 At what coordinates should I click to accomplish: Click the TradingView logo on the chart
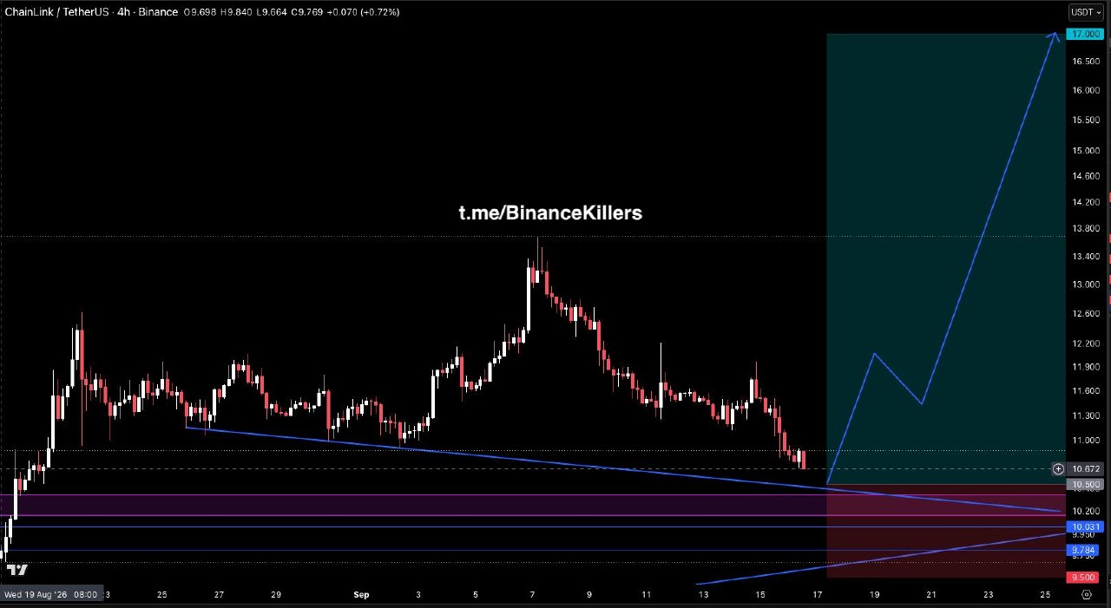pos(17,570)
